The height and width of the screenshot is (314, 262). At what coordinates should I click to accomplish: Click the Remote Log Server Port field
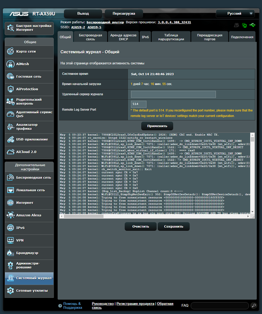click(139, 104)
